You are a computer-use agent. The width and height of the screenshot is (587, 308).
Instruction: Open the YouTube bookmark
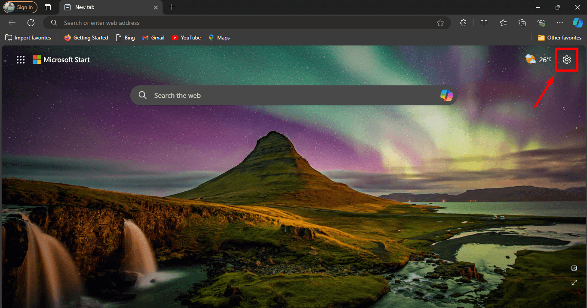[x=186, y=38]
